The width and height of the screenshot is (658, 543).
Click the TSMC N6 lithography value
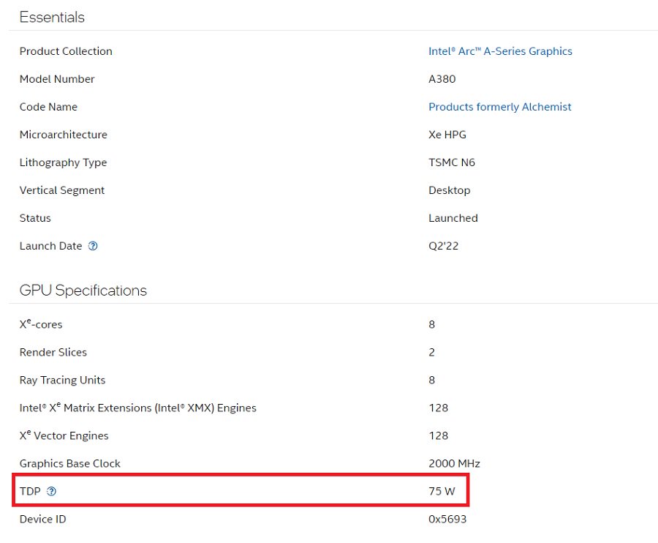coord(451,162)
